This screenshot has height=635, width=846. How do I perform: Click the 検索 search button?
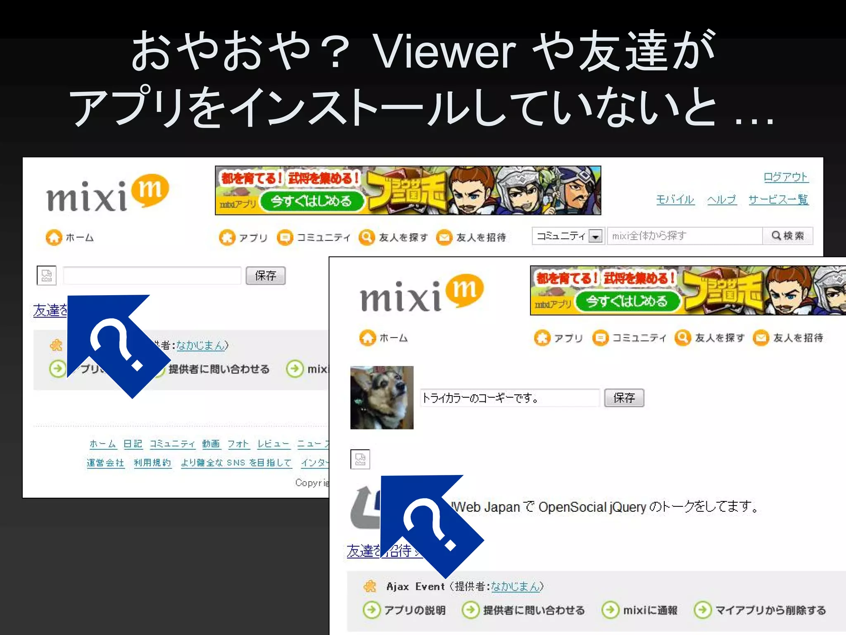click(788, 236)
